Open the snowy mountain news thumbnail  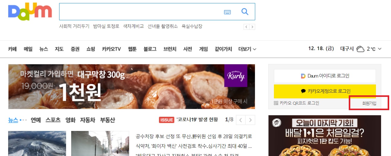pyautogui.click(x=37, y=143)
